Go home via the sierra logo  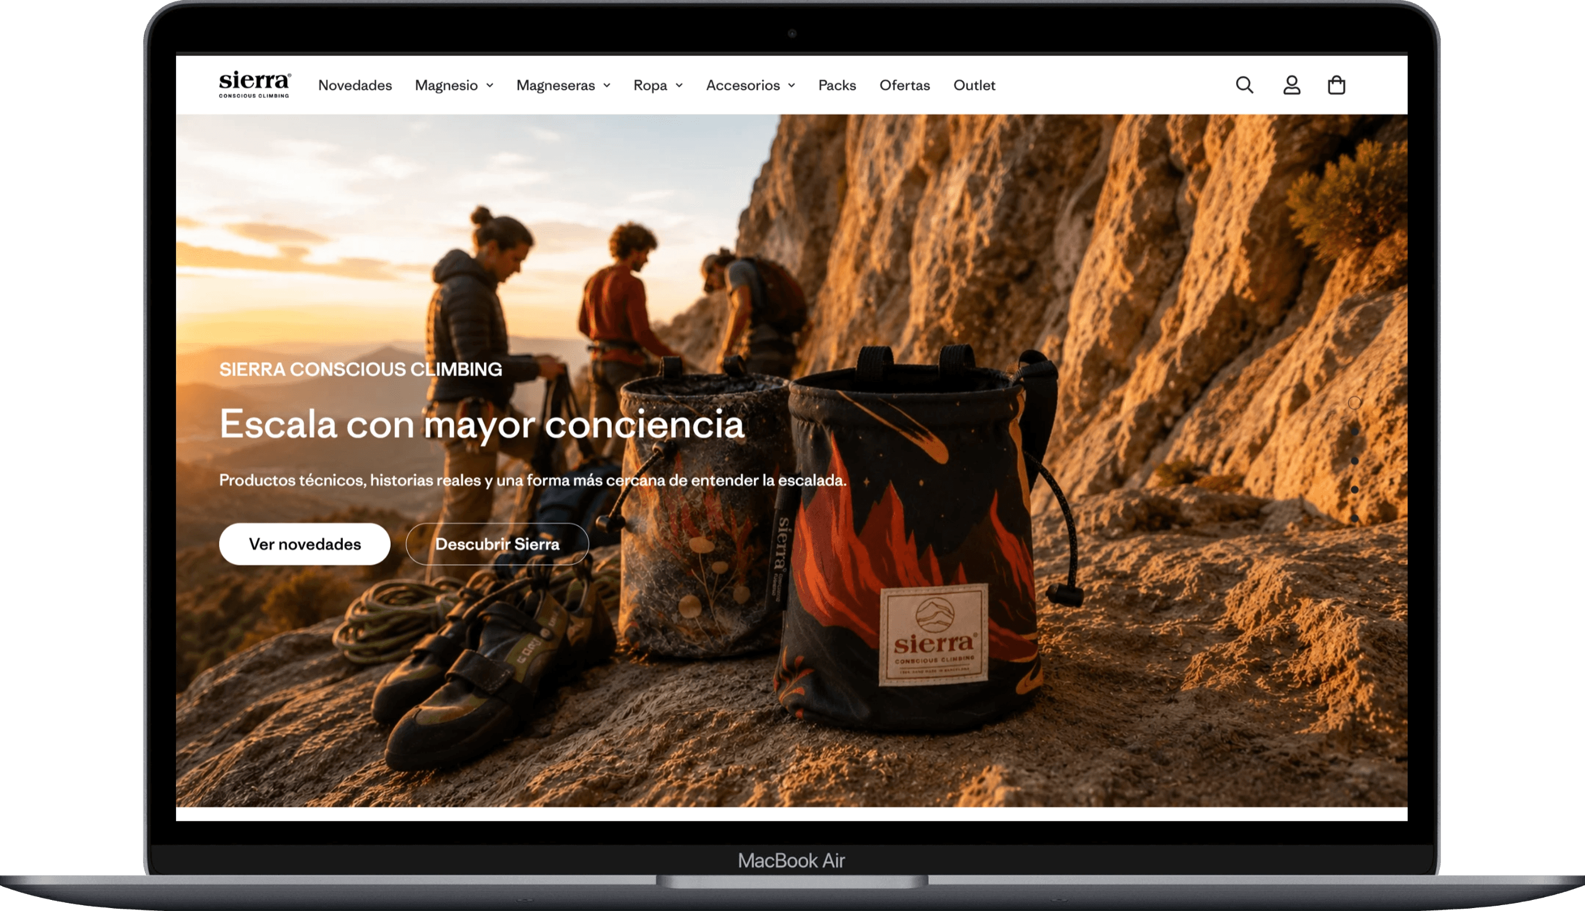pos(255,85)
